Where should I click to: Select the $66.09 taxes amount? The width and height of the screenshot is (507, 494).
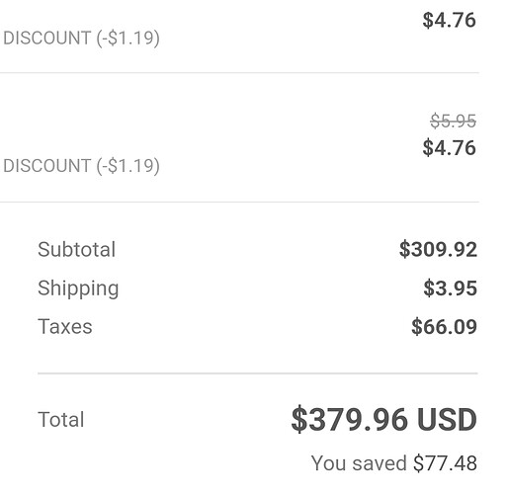click(444, 327)
